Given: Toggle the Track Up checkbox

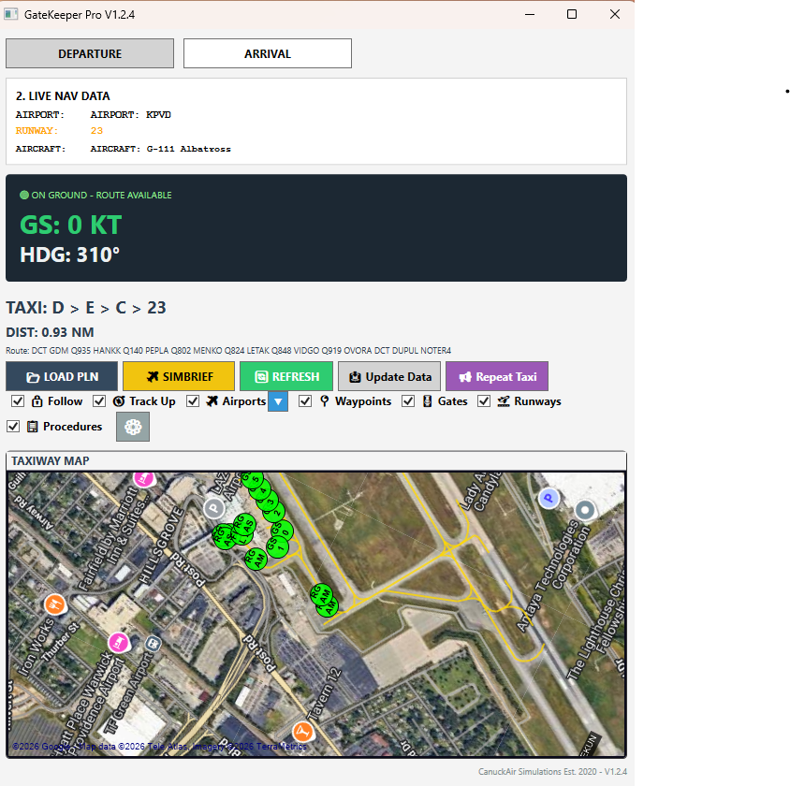Looking at the screenshot, I should pos(99,401).
